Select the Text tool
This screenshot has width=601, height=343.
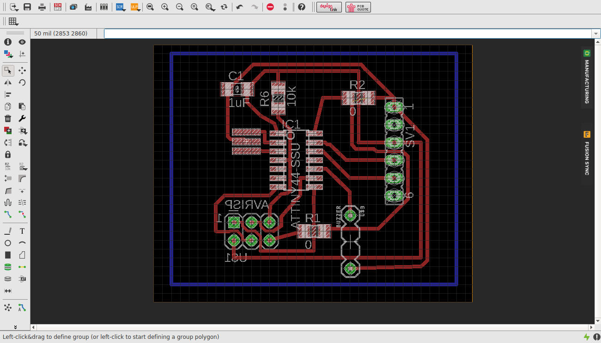click(x=22, y=231)
